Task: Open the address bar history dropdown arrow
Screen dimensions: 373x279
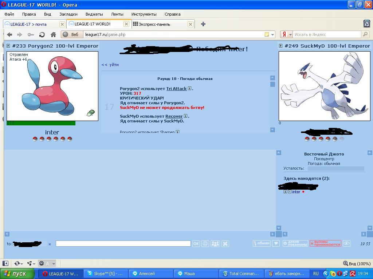Action: [x=272, y=35]
